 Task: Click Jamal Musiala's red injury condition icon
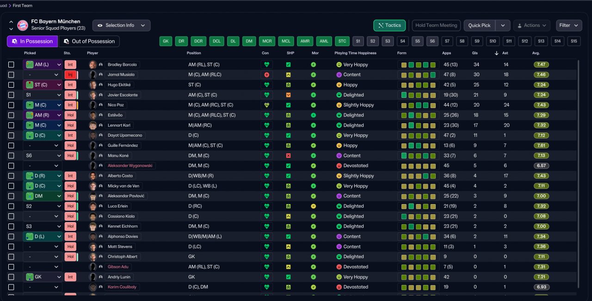tap(266, 75)
